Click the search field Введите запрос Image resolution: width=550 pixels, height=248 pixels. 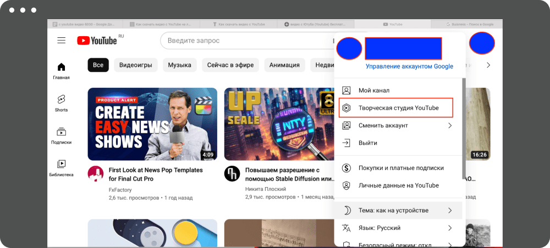248,41
